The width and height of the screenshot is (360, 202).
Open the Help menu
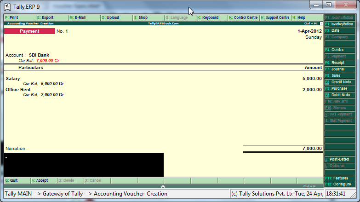tap(307, 17)
